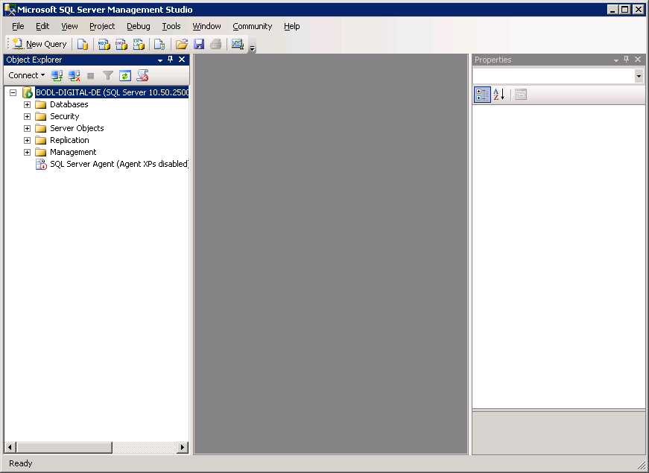Viewport: 649px width, 473px height.
Task: Click the Replication folder icon
Action: click(x=40, y=140)
